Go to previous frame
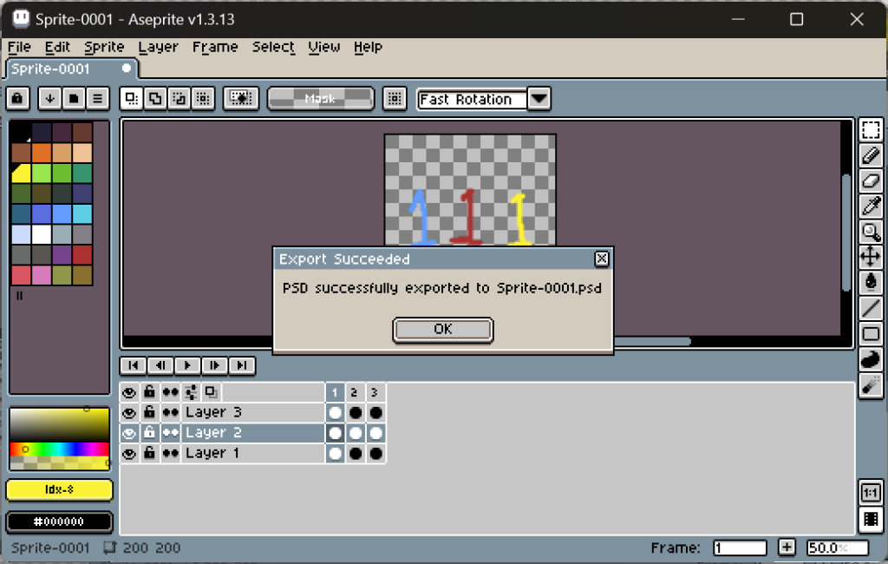Viewport: 888px width, 564px height. tap(160, 365)
